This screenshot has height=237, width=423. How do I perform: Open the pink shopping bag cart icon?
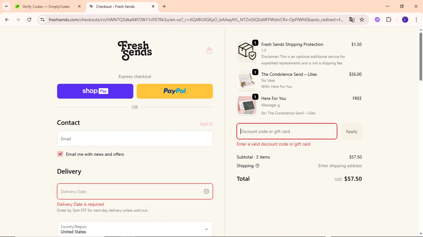click(x=209, y=50)
